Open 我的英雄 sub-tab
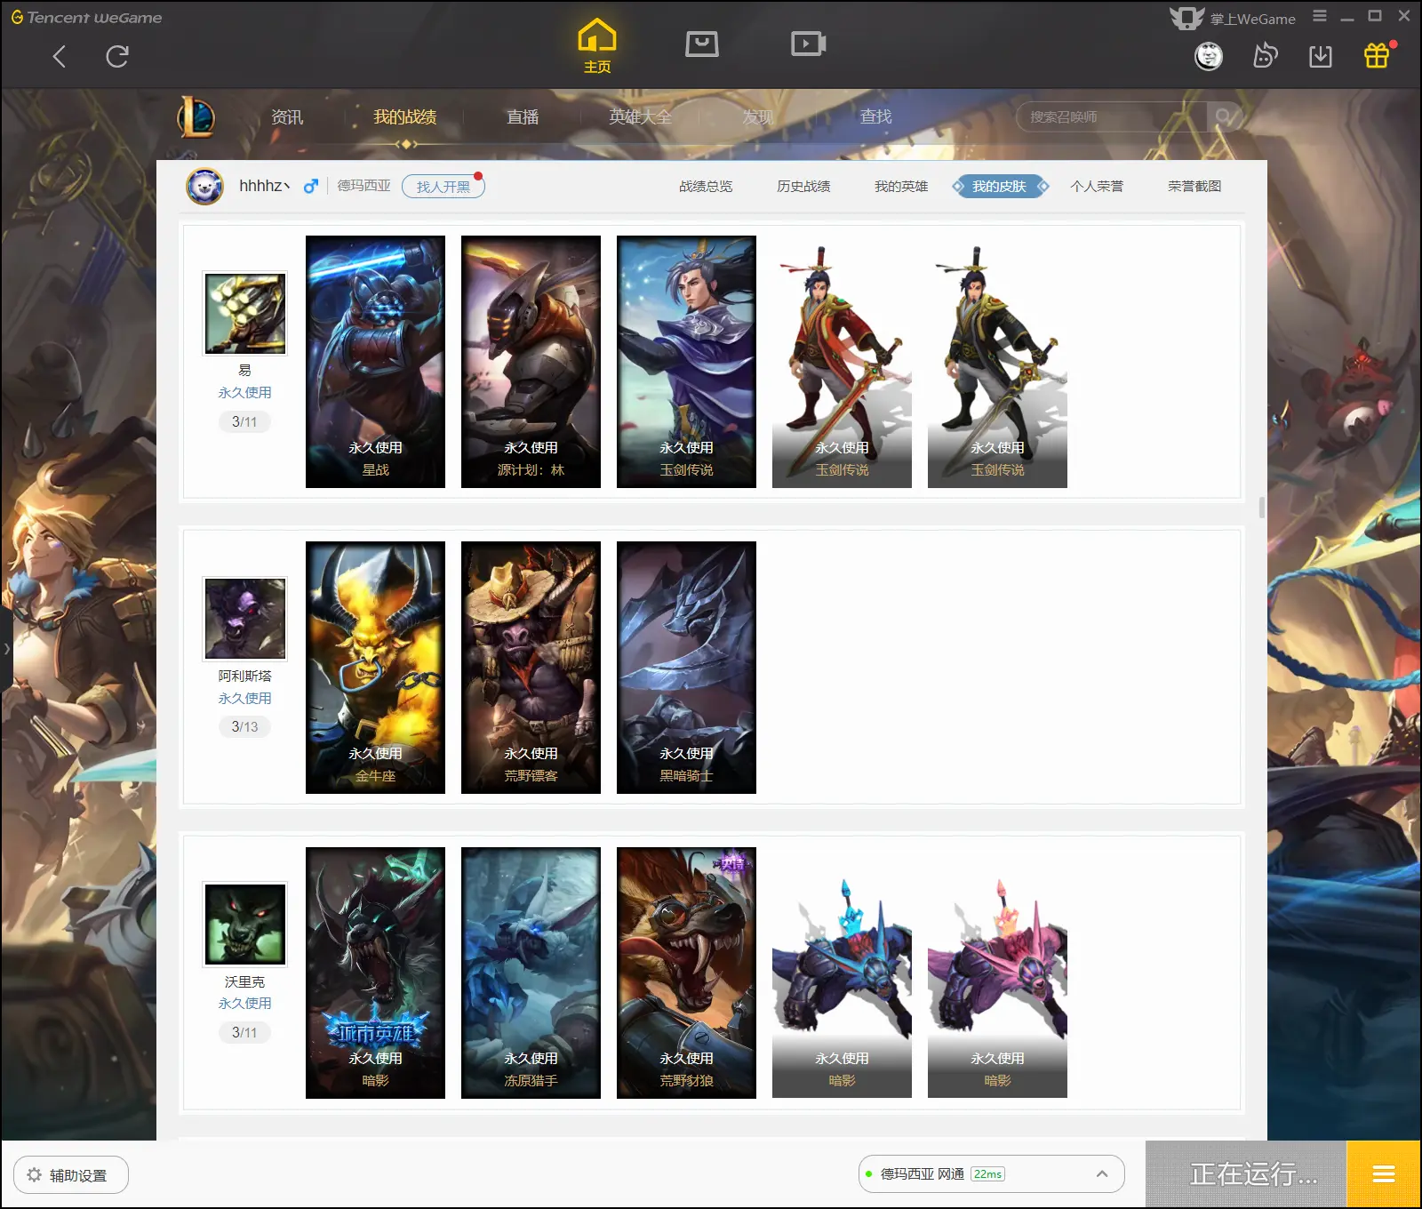This screenshot has height=1209, width=1422. tap(901, 187)
